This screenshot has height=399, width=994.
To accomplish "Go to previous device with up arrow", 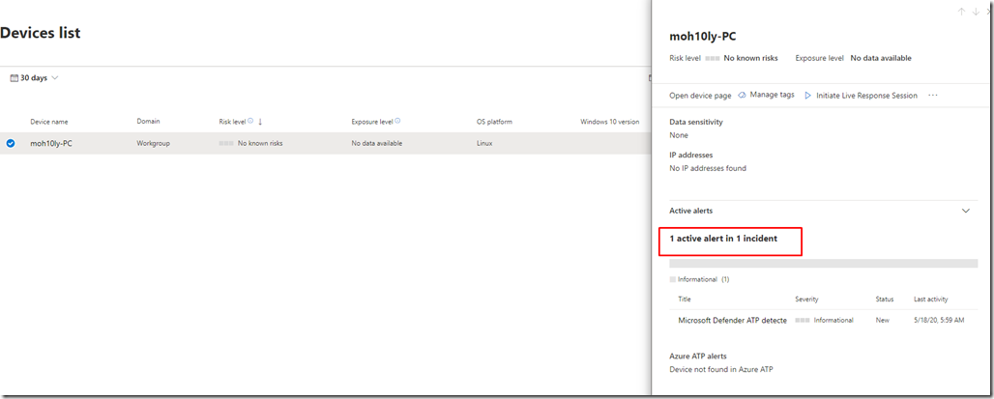I will point(961,12).
